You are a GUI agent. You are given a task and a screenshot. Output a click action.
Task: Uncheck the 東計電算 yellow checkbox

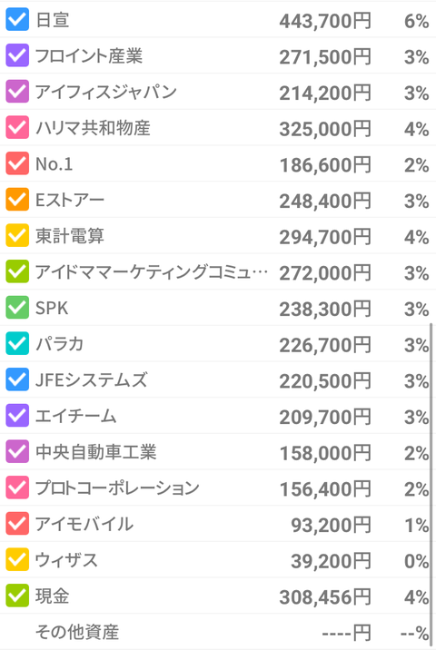(17, 235)
